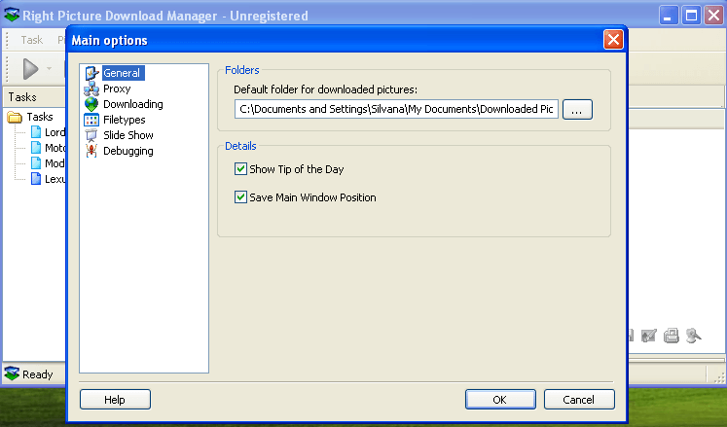Click the General checklist icon
Viewport: 727px width, 427px height.
[x=91, y=73]
